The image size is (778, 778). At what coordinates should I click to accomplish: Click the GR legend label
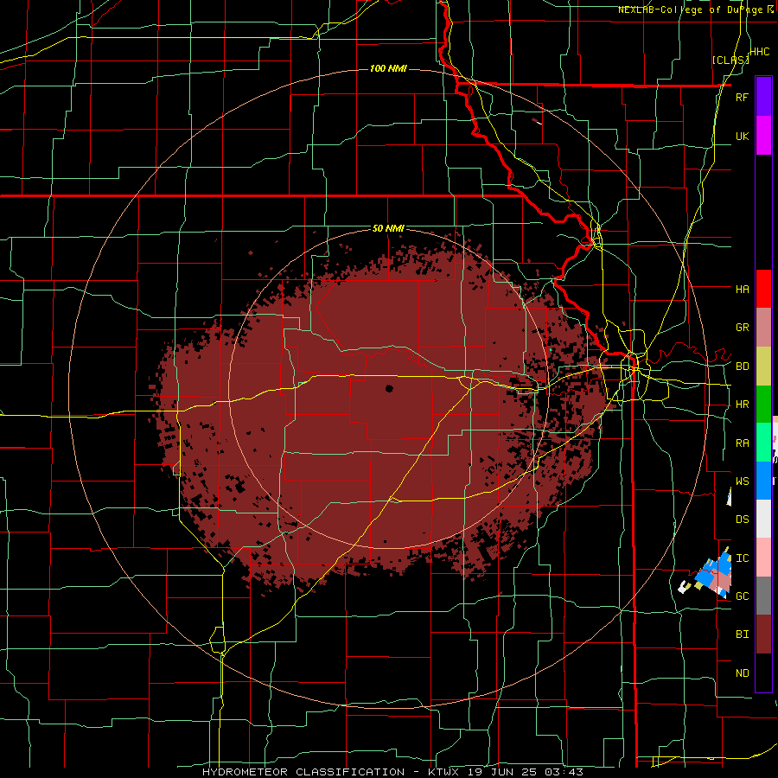[742, 328]
